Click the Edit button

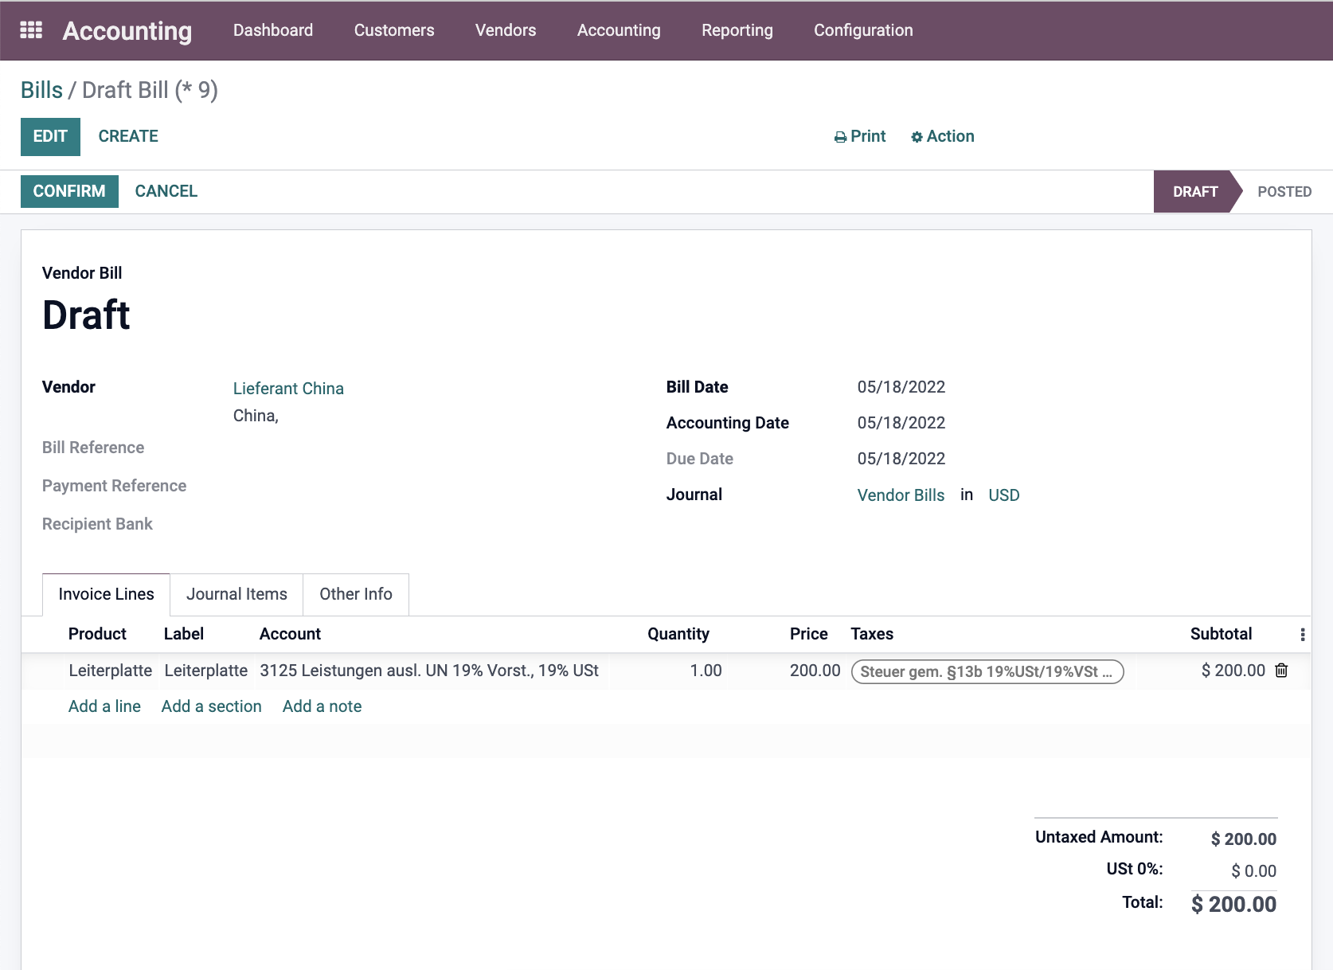coord(50,136)
